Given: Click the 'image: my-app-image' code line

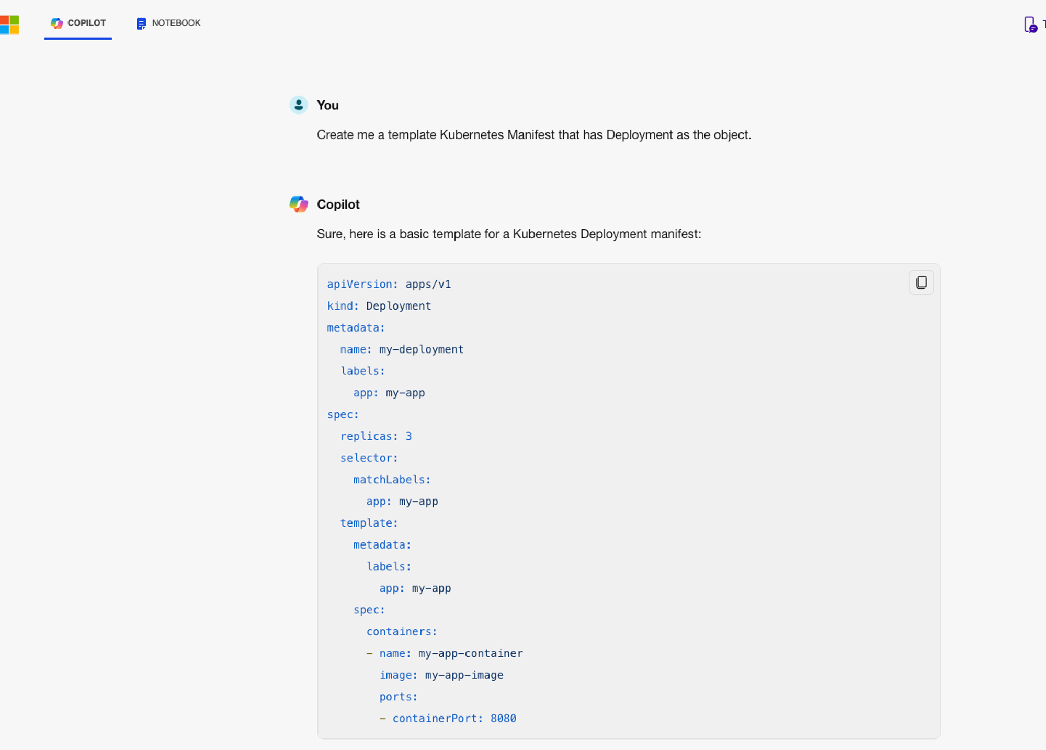Looking at the screenshot, I should tap(441, 675).
